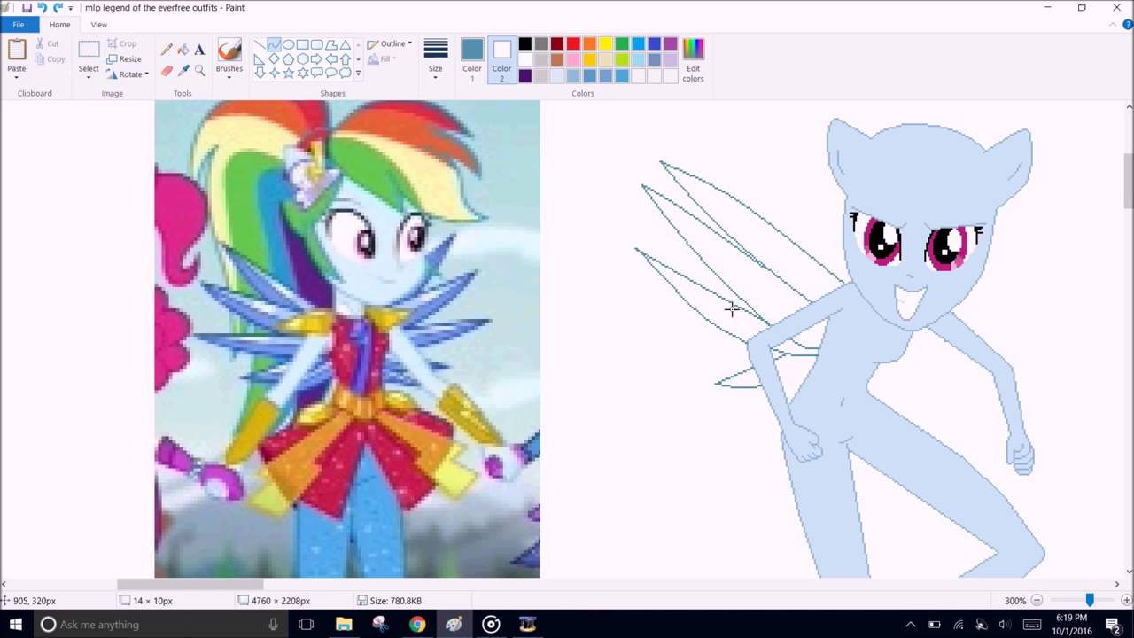1134x638 pixels.
Task: Open Customize Quick Access Toolbar dropdown
Action: [x=71, y=8]
